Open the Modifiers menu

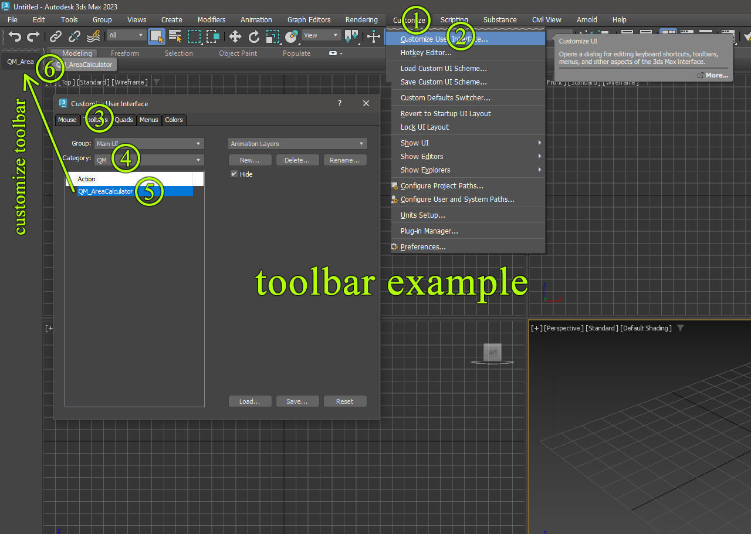pos(211,20)
